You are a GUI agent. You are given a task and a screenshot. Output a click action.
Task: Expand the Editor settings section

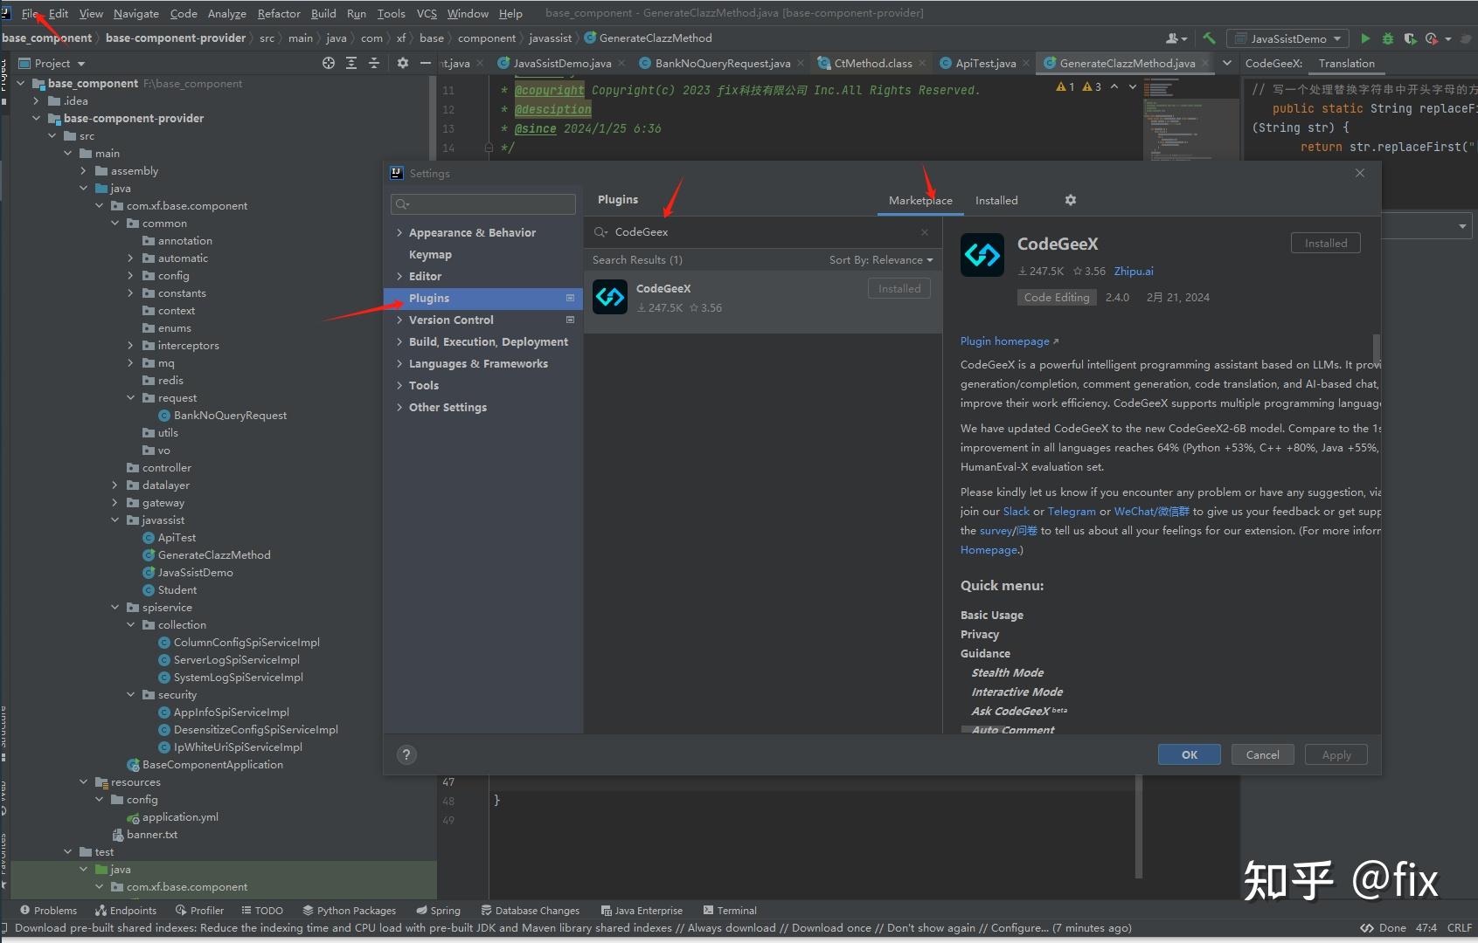pyautogui.click(x=399, y=276)
